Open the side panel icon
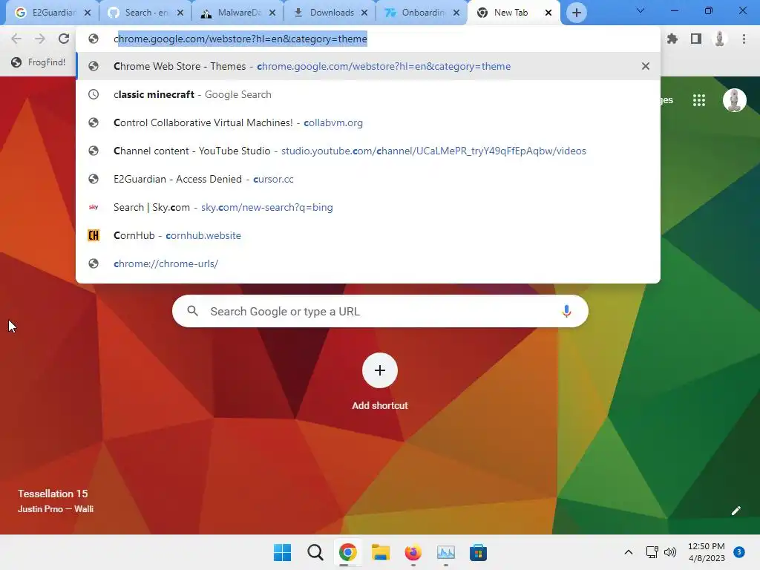760x570 pixels. [x=696, y=39]
